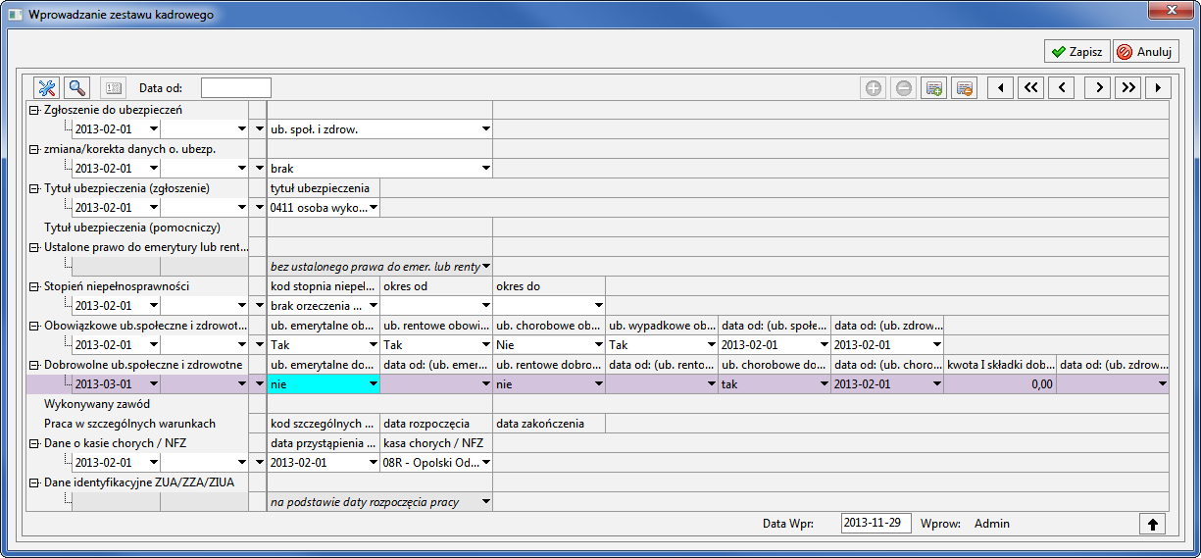This screenshot has height=558, width=1201.
Task: Open ub. chorobowe 'Nie' dropdown
Action: 597,345
